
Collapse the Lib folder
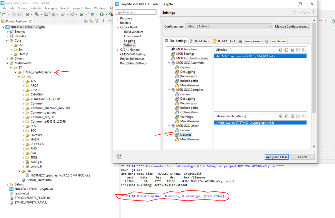19,171
